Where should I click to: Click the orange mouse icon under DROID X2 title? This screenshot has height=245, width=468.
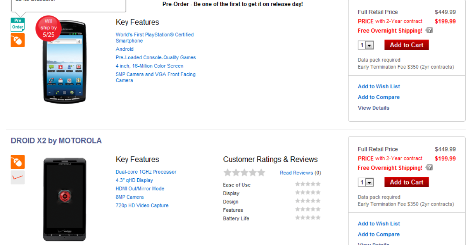tap(18, 162)
